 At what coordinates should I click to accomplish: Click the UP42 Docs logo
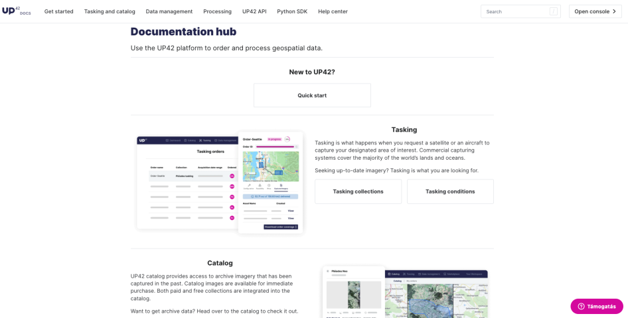17,11
